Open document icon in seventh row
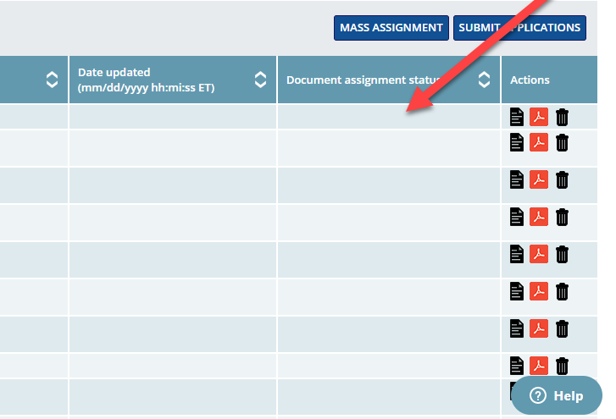This screenshot has width=616, height=419. (x=517, y=328)
